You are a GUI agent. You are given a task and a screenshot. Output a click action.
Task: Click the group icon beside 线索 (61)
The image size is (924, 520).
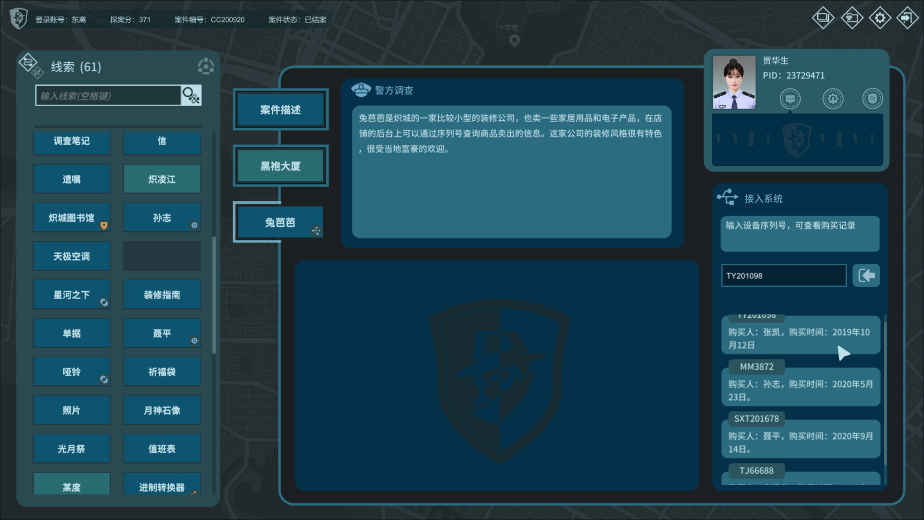[206, 66]
